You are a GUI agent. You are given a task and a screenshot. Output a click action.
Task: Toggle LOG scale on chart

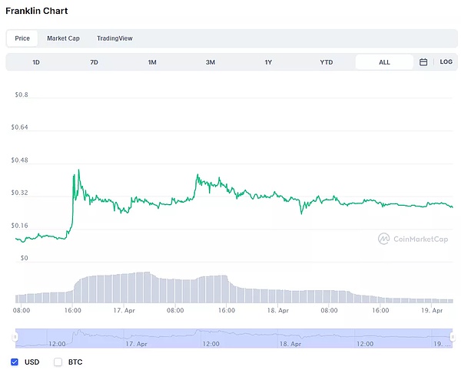pos(446,62)
